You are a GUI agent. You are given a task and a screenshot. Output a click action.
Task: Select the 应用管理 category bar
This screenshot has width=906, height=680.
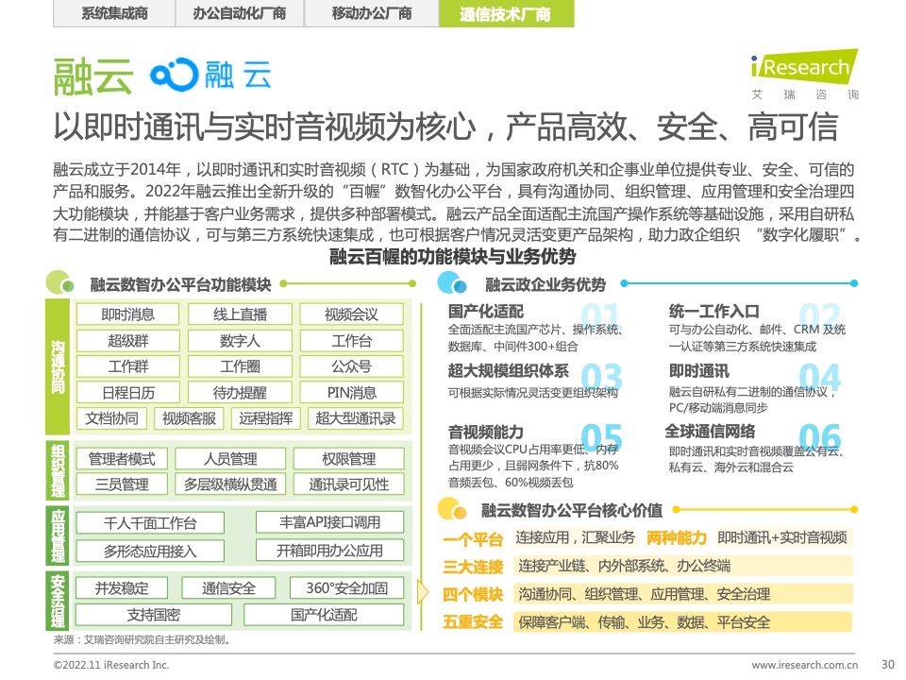[x=58, y=535]
